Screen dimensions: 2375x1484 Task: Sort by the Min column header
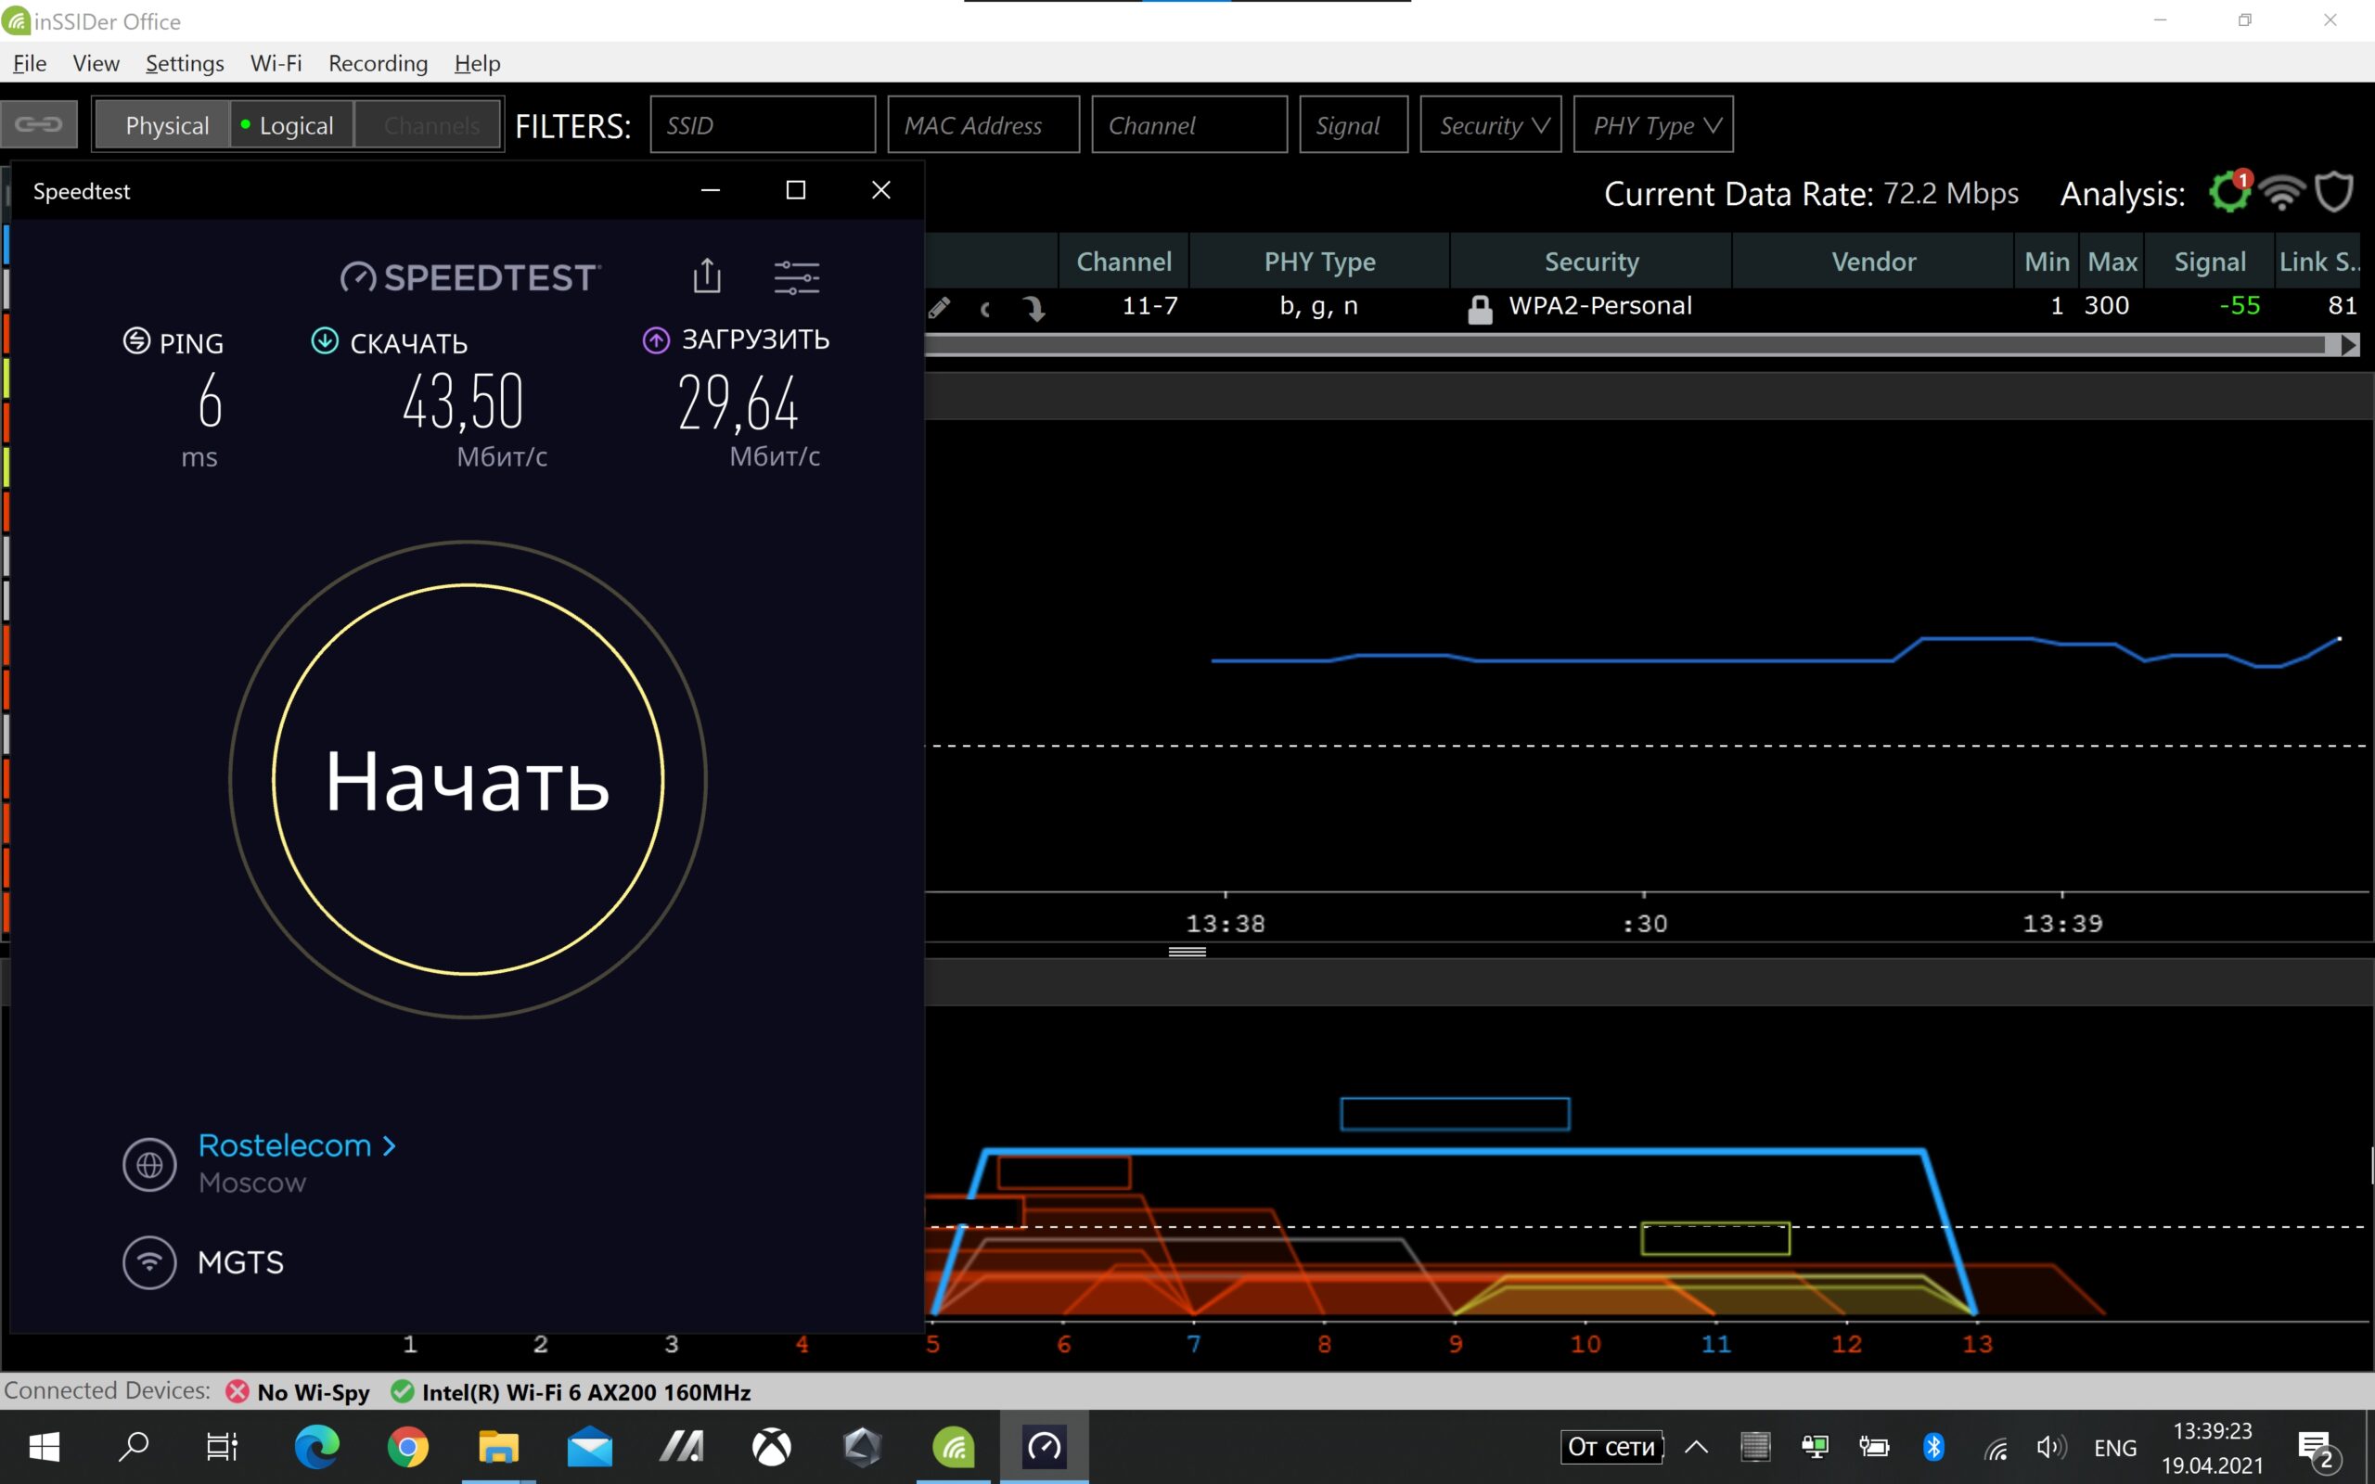(x=2047, y=261)
